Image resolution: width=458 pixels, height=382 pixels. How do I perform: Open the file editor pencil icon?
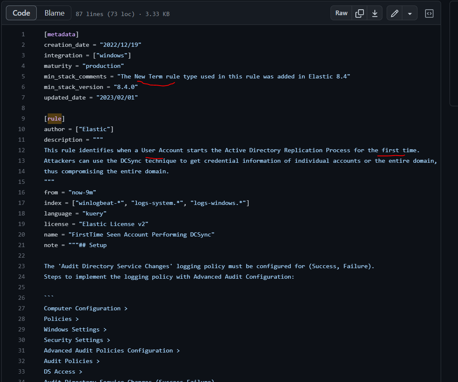[394, 13]
